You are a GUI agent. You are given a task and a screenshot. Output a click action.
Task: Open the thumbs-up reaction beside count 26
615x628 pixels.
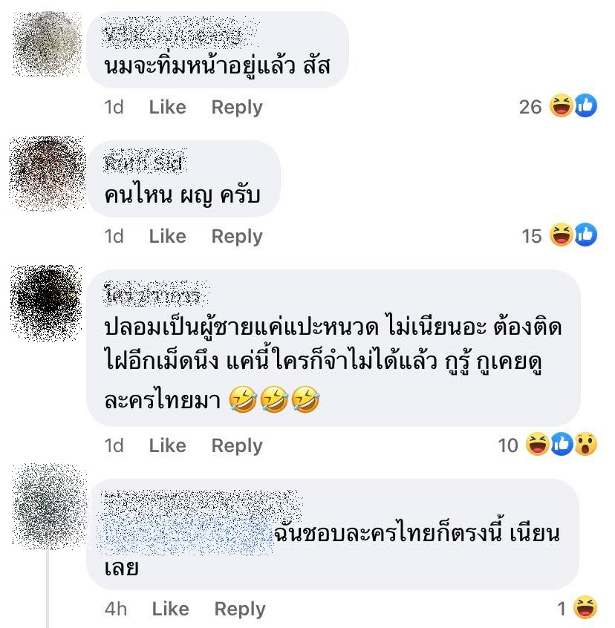click(586, 105)
